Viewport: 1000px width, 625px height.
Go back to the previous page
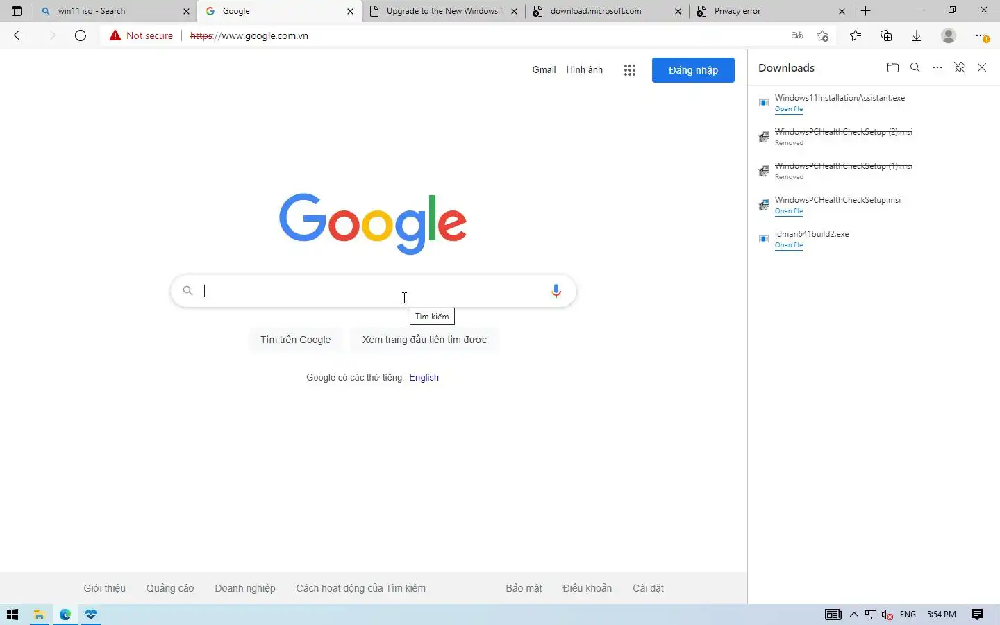tap(19, 35)
